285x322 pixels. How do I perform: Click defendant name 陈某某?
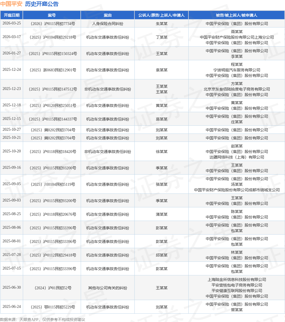237,212
